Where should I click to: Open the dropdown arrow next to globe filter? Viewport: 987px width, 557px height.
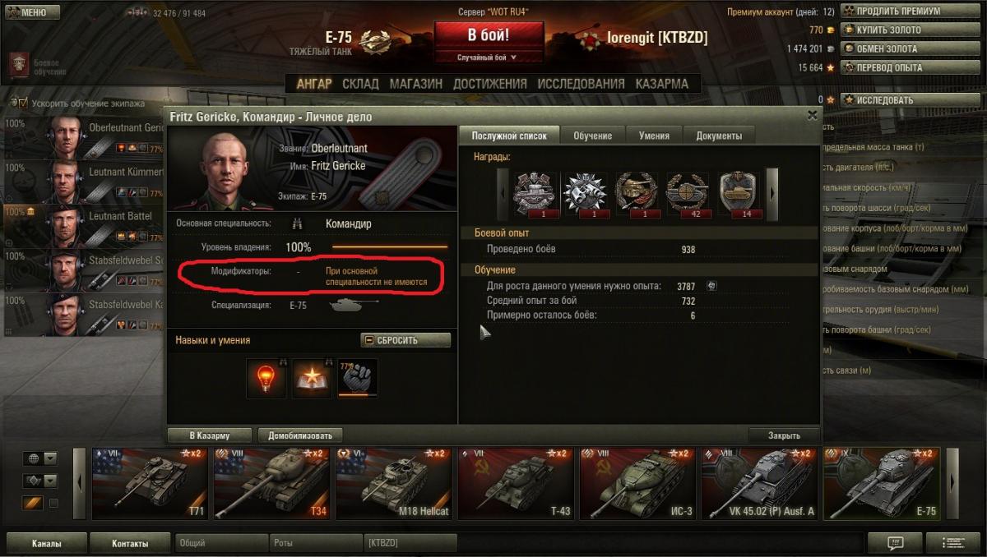[x=50, y=458]
